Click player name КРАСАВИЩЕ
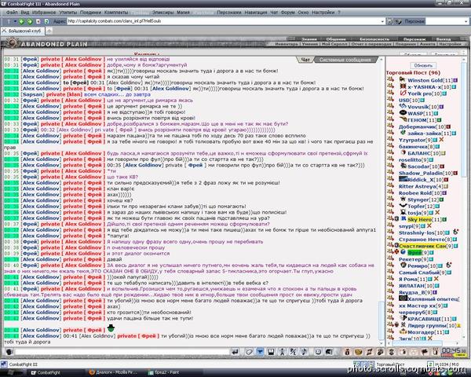Image resolution: width=471 pixels, height=377 pixels. click(x=424, y=319)
